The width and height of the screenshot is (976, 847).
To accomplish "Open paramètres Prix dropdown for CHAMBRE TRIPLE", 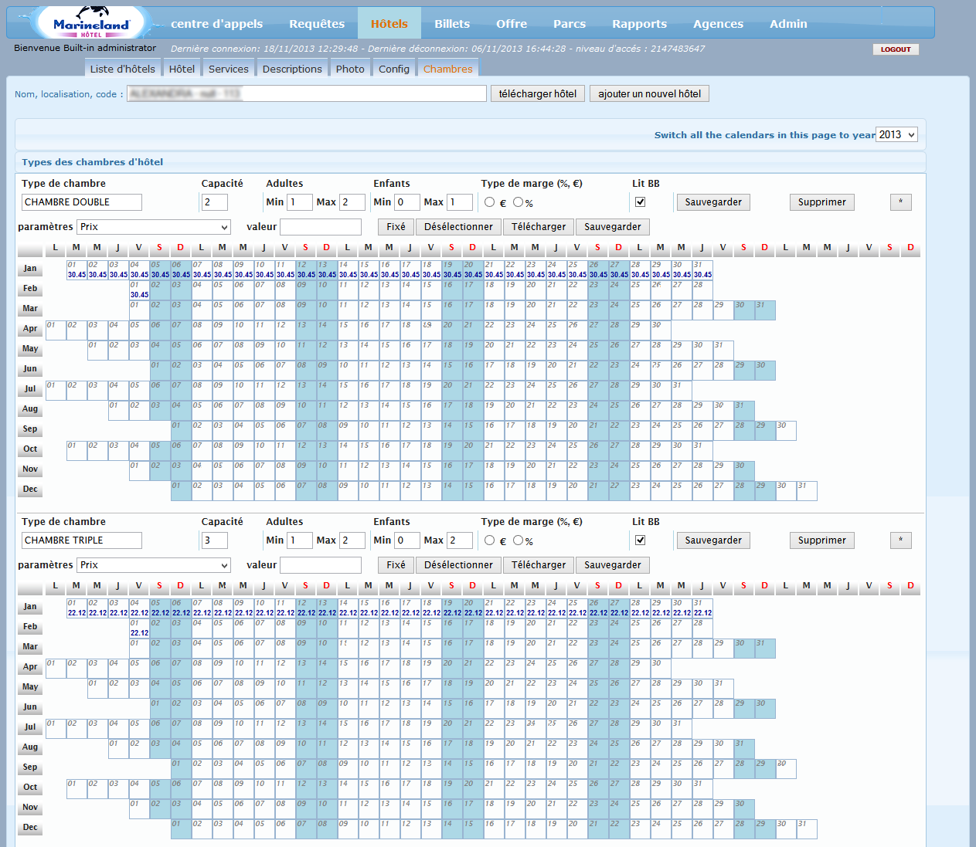I will click(154, 565).
